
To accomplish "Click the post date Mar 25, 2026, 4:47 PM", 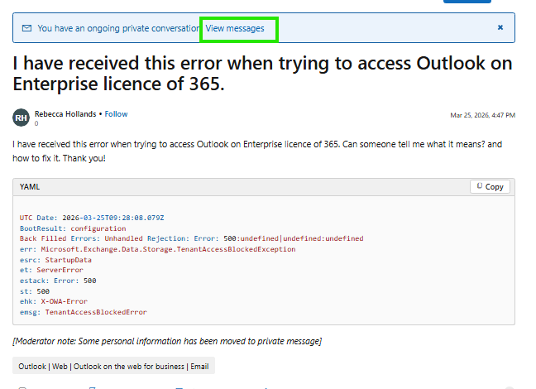I will tap(482, 115).
